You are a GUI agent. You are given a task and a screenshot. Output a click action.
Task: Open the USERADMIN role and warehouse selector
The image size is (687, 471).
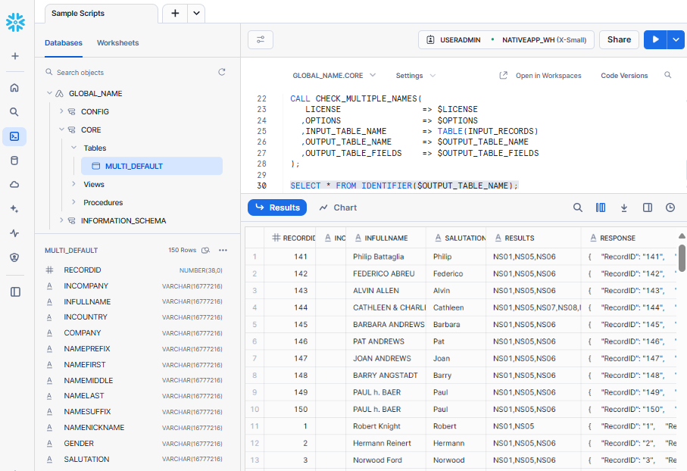(x=506, y=40)
